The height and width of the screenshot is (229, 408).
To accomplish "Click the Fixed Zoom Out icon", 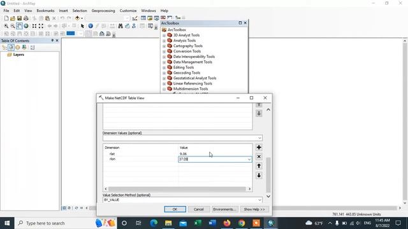I will (x=41, y=26).
